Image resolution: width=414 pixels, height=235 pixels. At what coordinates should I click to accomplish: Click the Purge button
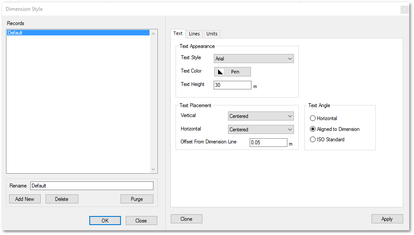[x=137, y=199]
